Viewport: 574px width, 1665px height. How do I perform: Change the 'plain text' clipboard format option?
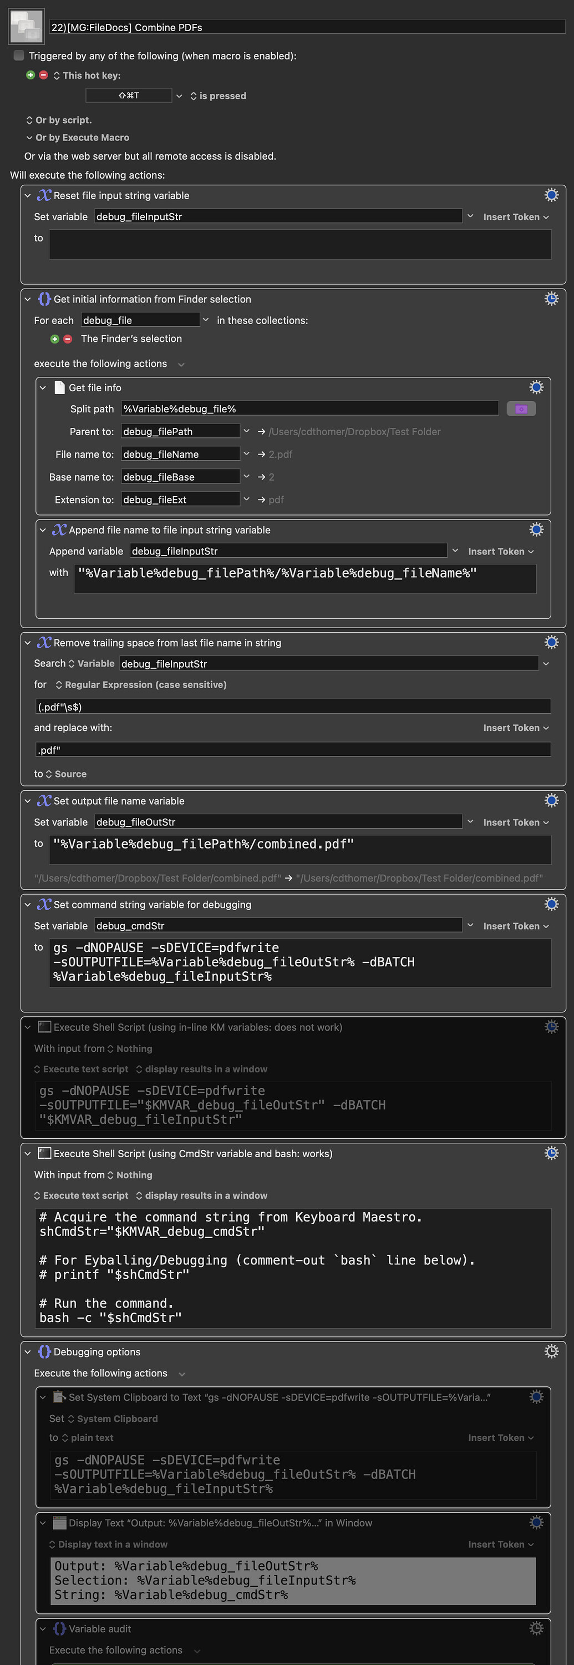pyautogui.click(x=87, y=1437)
